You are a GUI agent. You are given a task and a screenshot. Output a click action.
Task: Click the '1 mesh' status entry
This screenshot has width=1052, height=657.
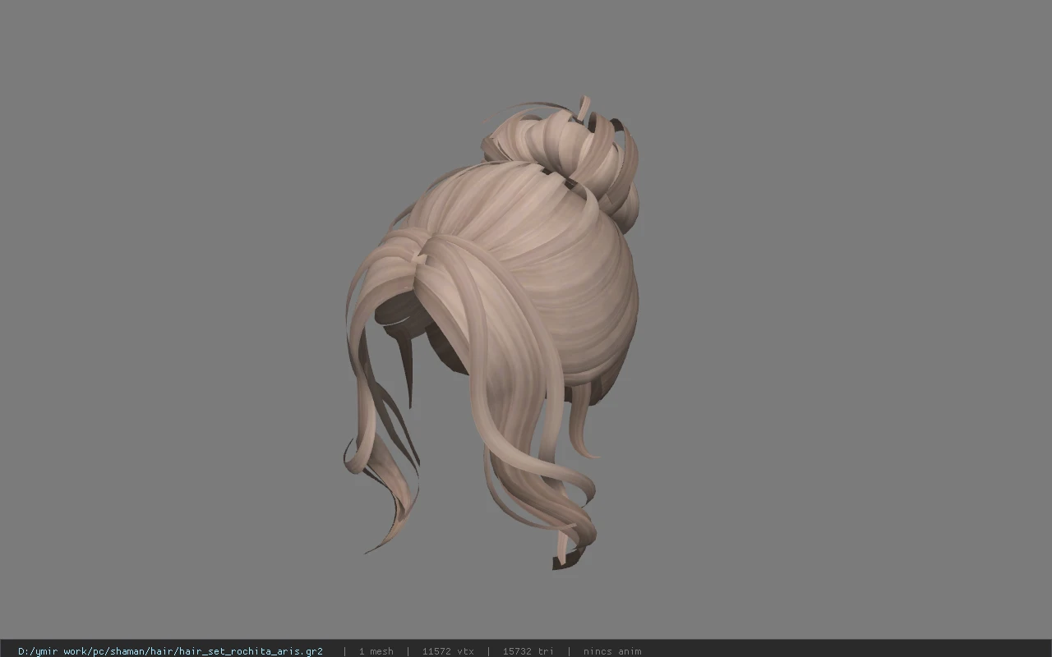click(376, 651)
